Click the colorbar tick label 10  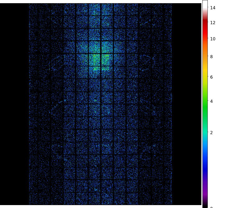tap(213, 39)
